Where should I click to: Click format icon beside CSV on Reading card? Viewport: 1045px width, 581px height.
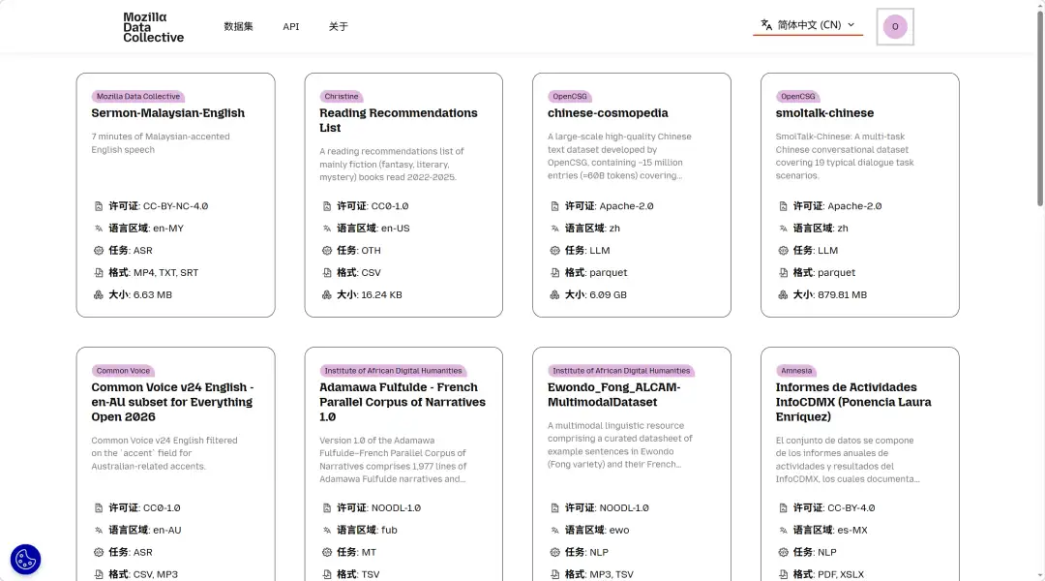(x=327, y=273)
